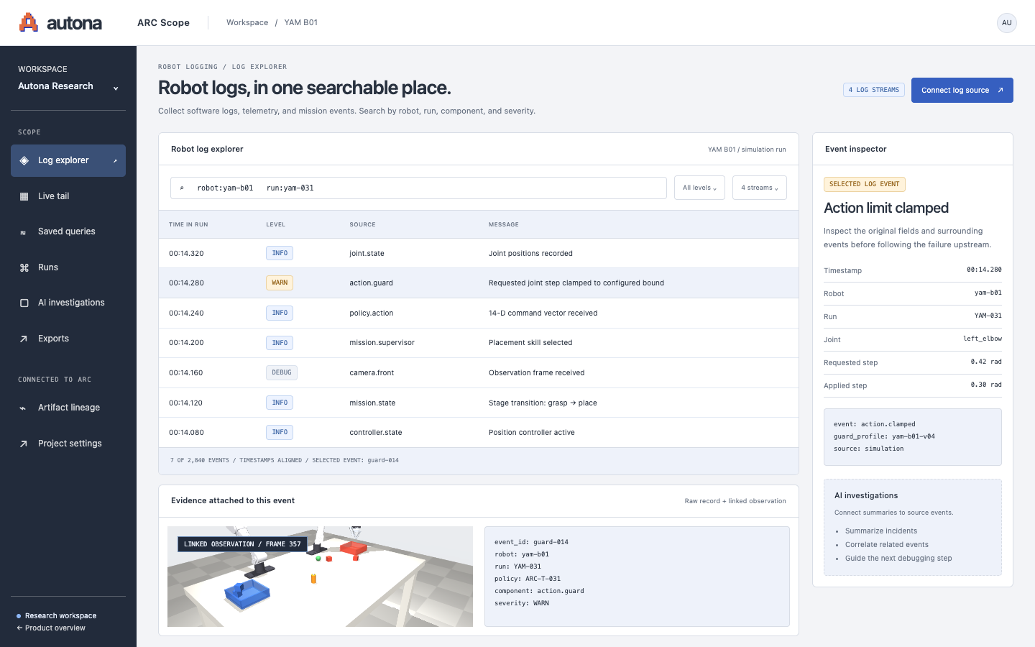Image resolution: width=1035 pixels, height=647 pixels.
Task: Go to Saved queries
Action: click(x=68, y=231)
